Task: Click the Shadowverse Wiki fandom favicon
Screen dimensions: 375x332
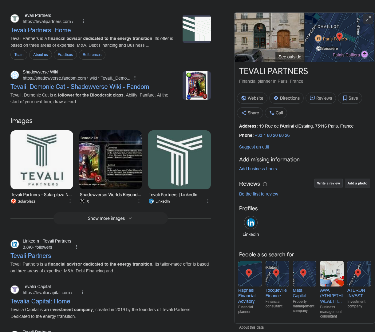Action: click(15, 75)
